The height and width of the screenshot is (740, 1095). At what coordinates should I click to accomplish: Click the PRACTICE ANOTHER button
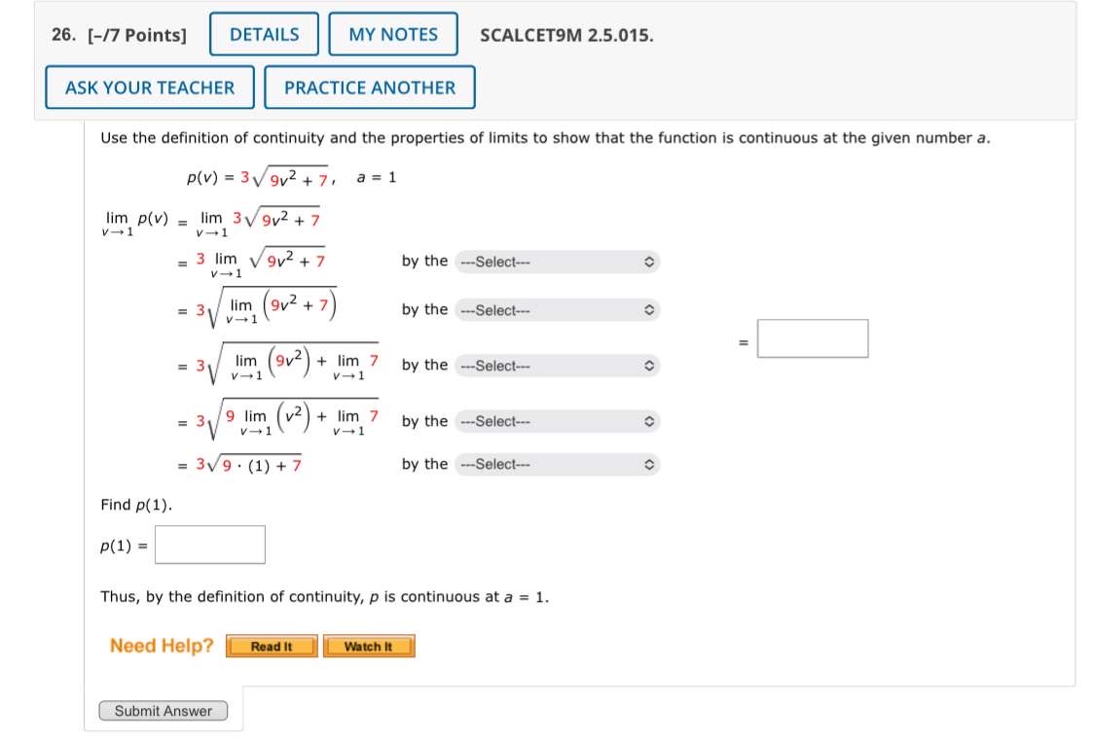370,88
